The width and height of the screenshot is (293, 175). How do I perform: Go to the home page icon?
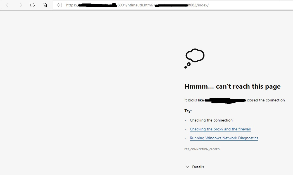click(x=45, y=5)
